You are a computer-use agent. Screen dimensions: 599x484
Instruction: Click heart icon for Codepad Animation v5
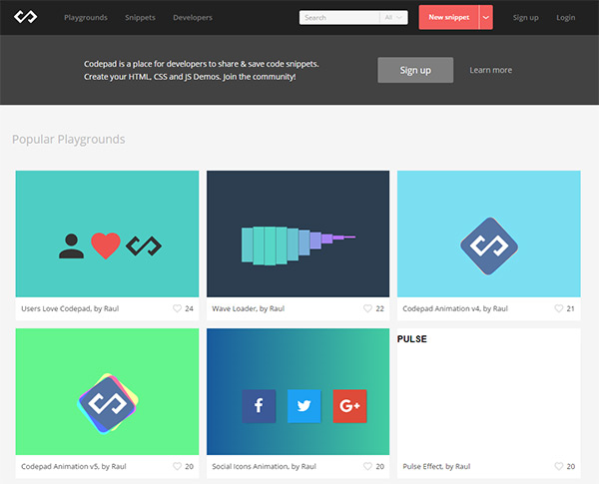click(x=177, y=466)
